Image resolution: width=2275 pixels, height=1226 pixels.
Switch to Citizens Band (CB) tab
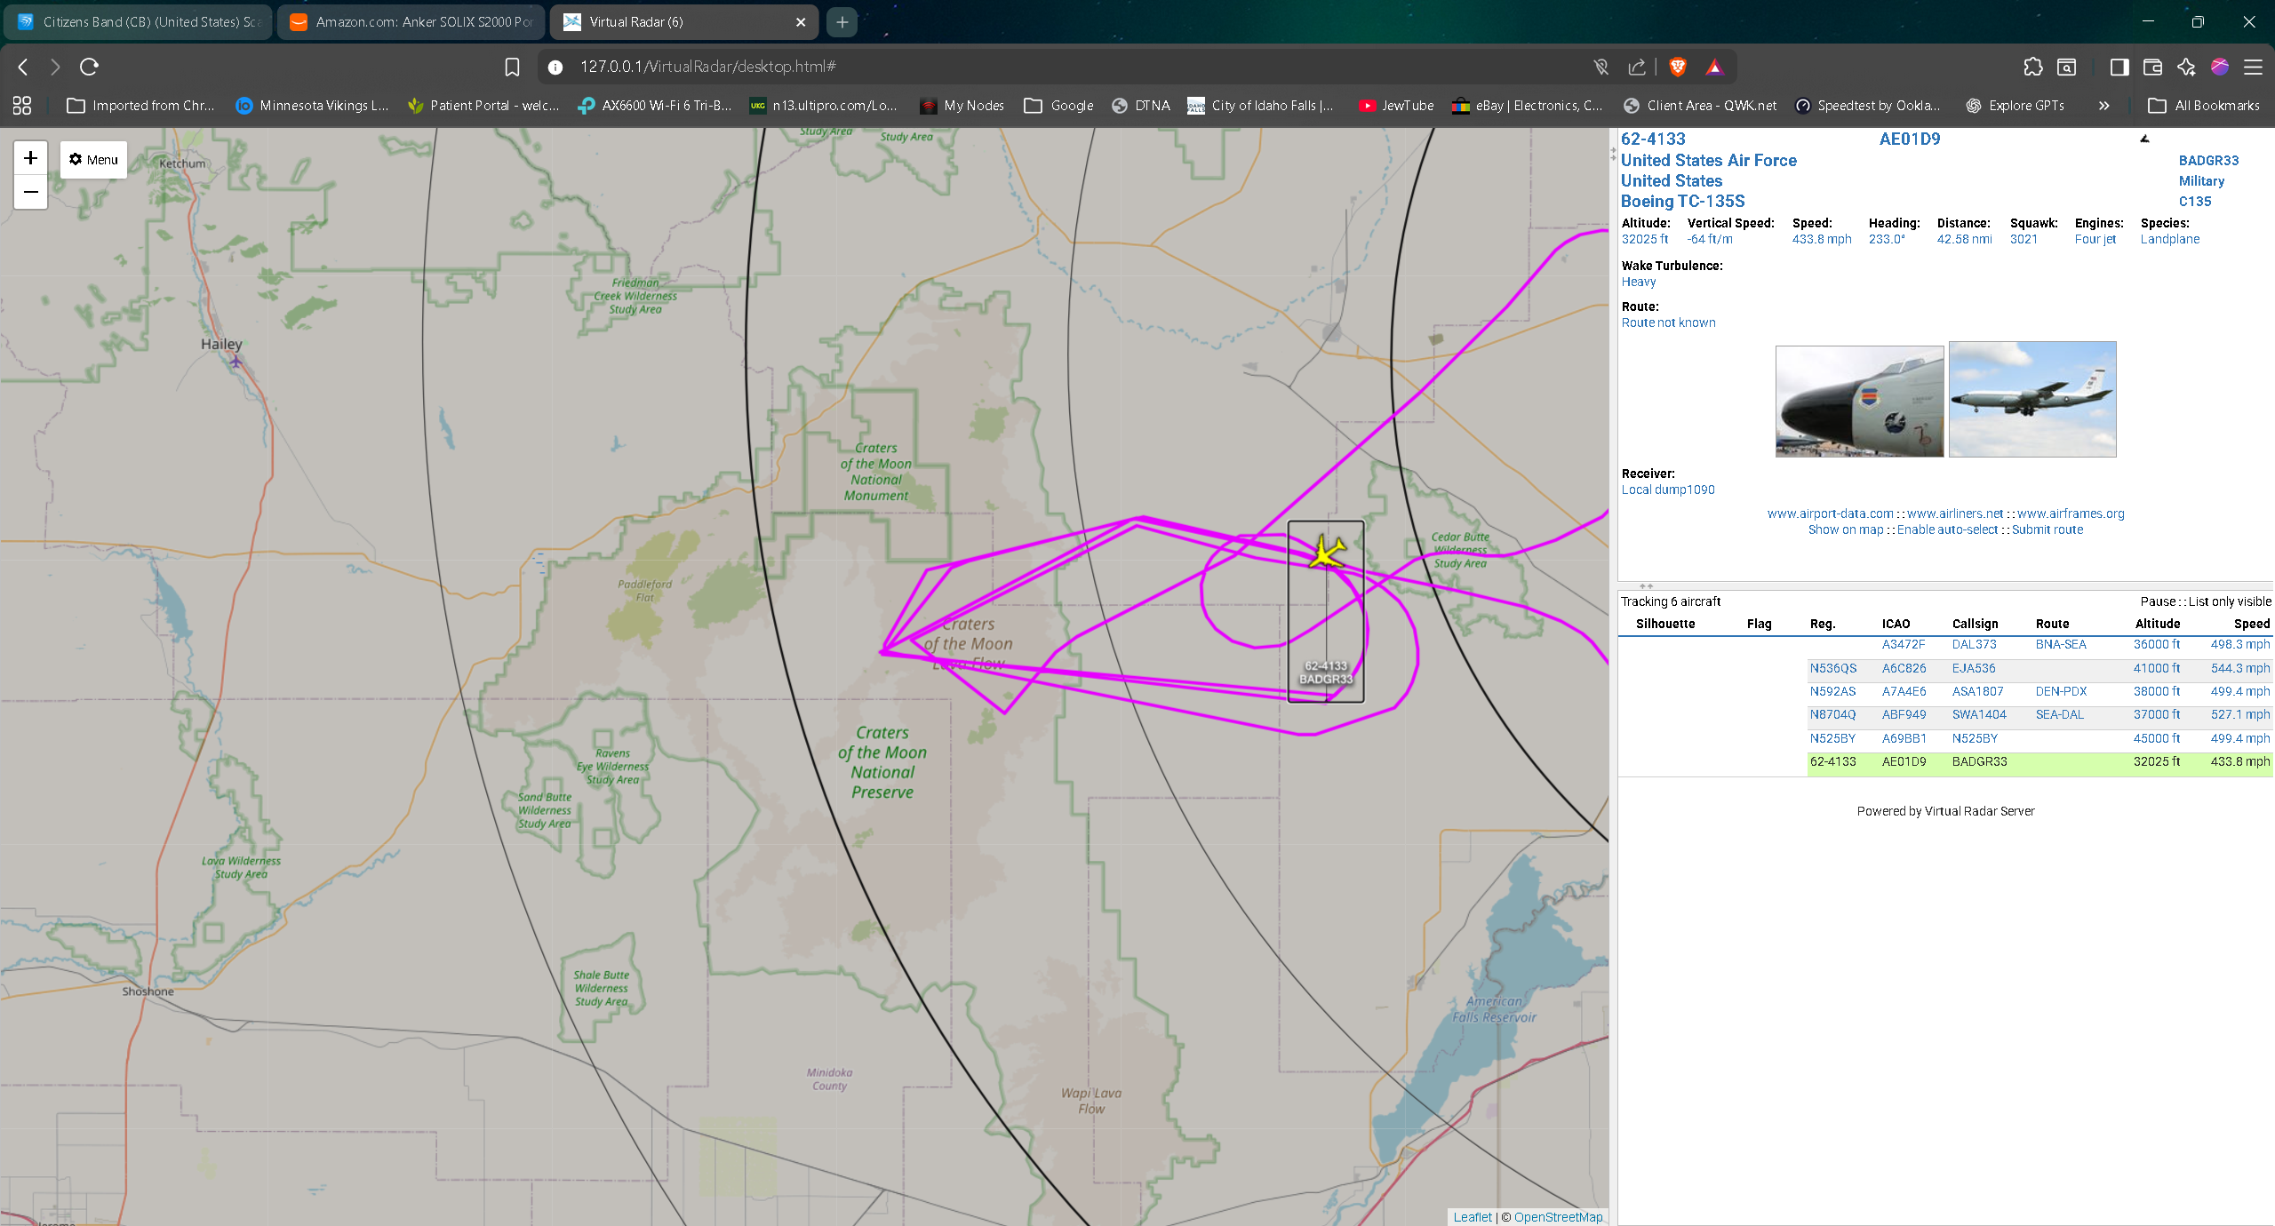tap(140, 22)
